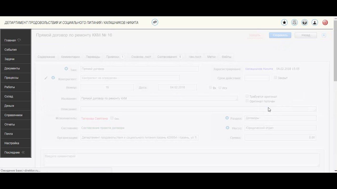Open the help question-mark icon
The width and height of the screenshot is (337, 189).
(305, 23)
